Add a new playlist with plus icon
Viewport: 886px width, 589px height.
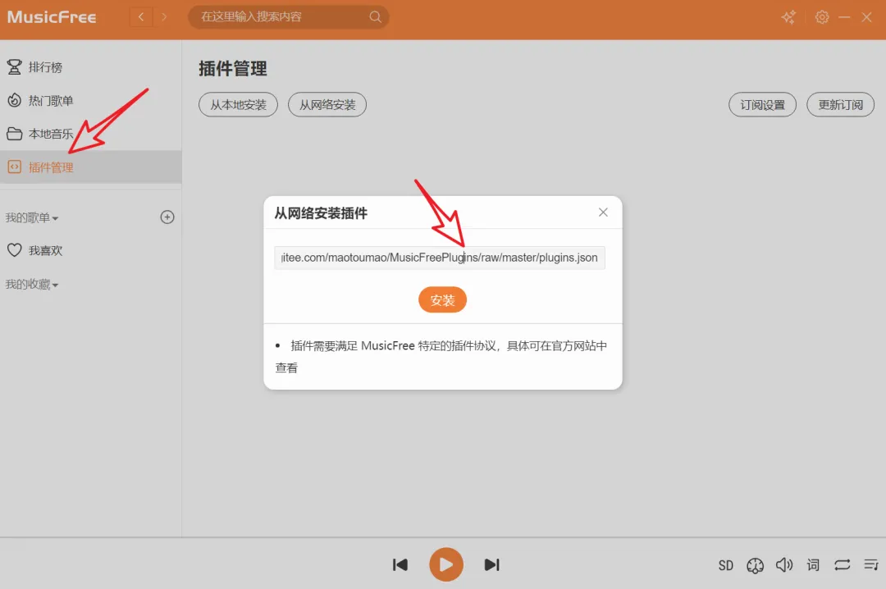167,217
